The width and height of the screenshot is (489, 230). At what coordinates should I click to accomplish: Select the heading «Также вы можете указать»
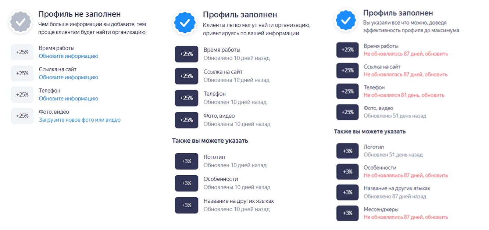click(210, 140)
